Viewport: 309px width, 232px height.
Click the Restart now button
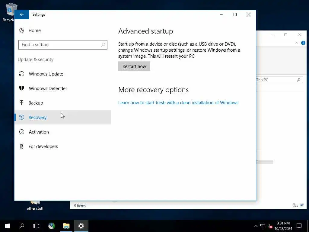tap(134, 66)
